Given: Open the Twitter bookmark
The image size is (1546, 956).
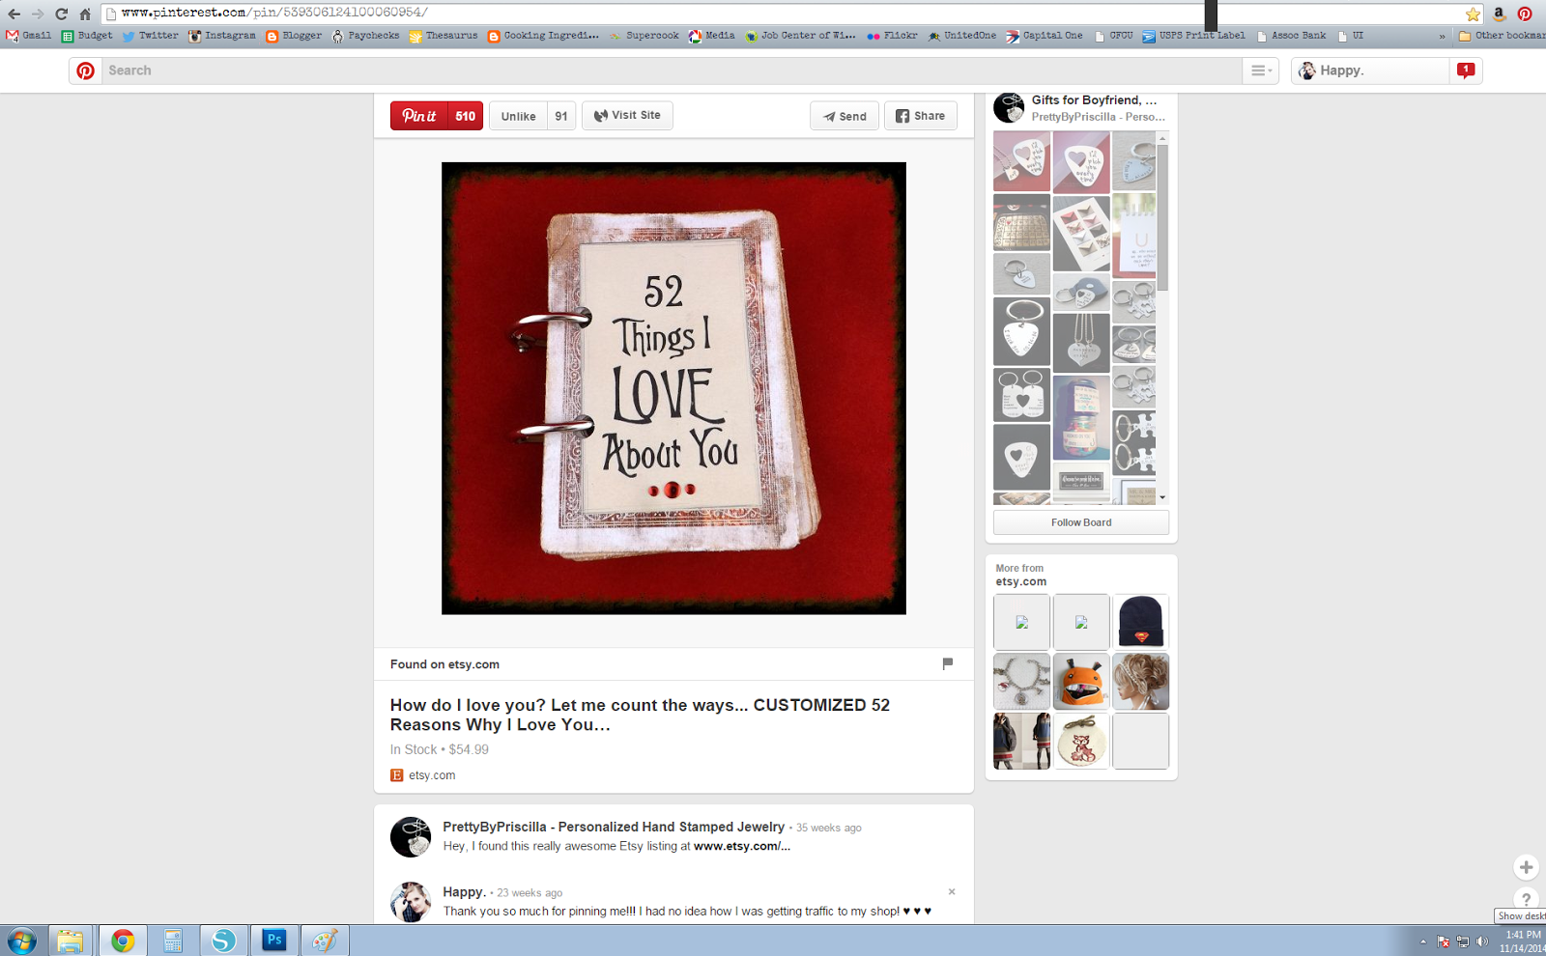Looking at the screenshot, I should 151,36.
